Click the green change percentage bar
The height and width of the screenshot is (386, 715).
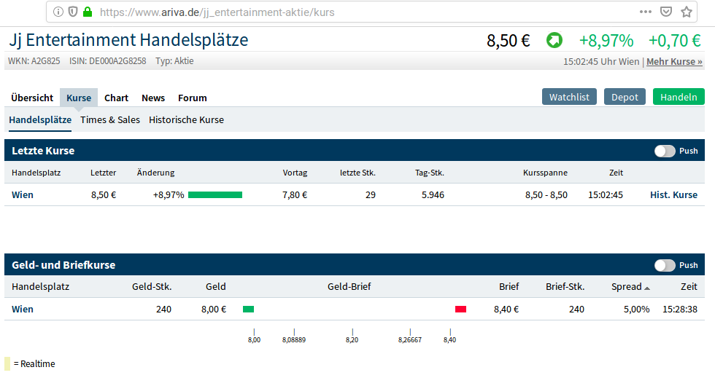click(x=215, y=194)
